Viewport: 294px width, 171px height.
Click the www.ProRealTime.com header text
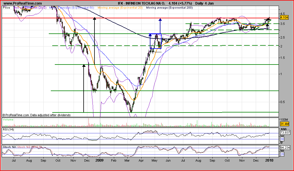(x=23, y=3)
